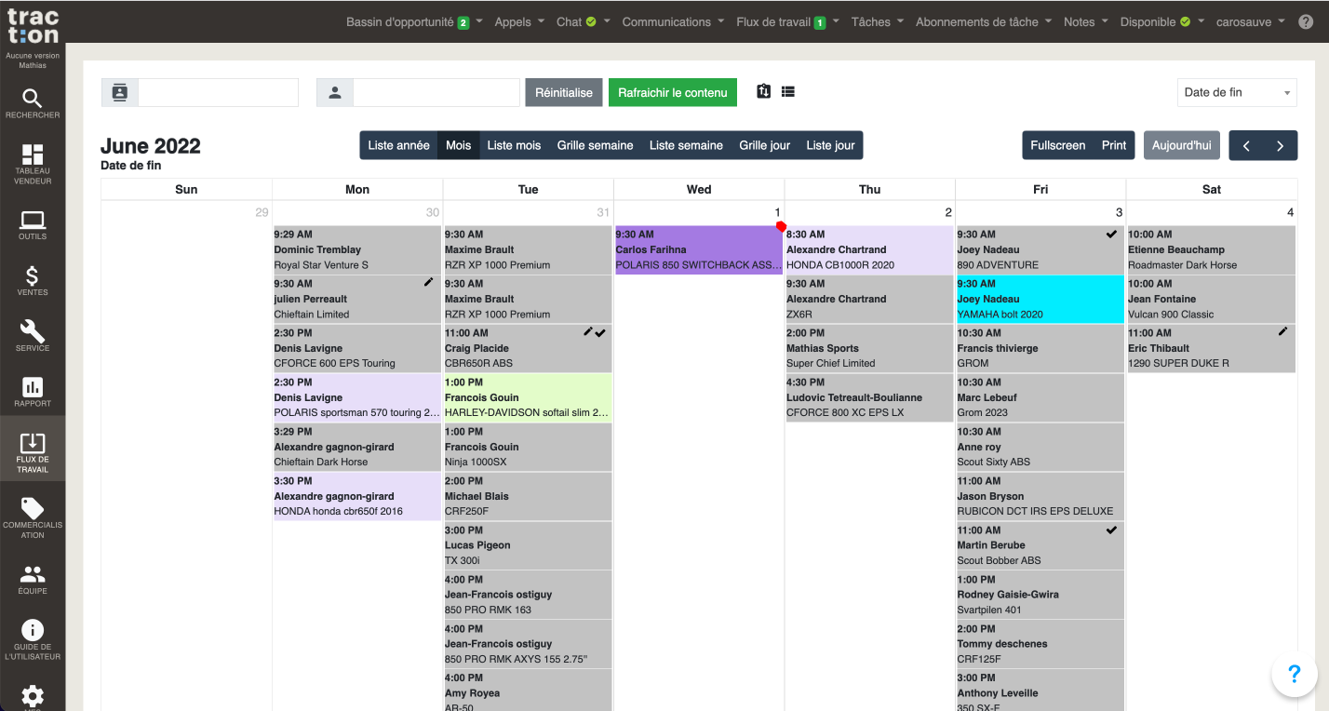The width and height of the screenshot is (1329, 711).
Task: Click the Réinitialise button
Action: click(x=564, y=92)
